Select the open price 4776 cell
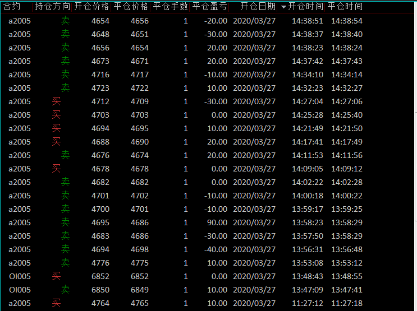 pyautogui.click(x=100, y=263)
